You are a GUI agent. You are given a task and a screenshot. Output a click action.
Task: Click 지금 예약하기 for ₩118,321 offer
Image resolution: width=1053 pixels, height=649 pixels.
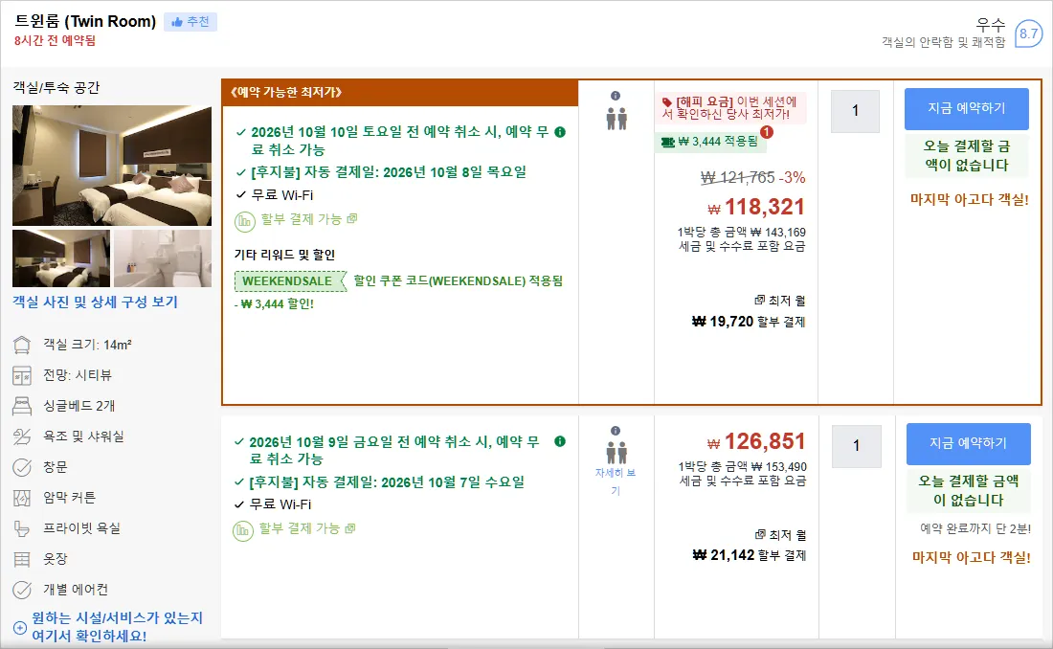coord(967,109)
